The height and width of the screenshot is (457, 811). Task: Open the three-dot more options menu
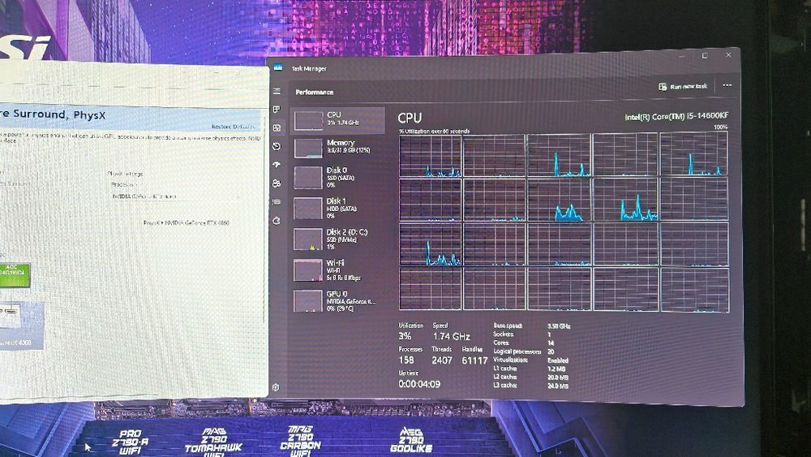coord(727,85)
